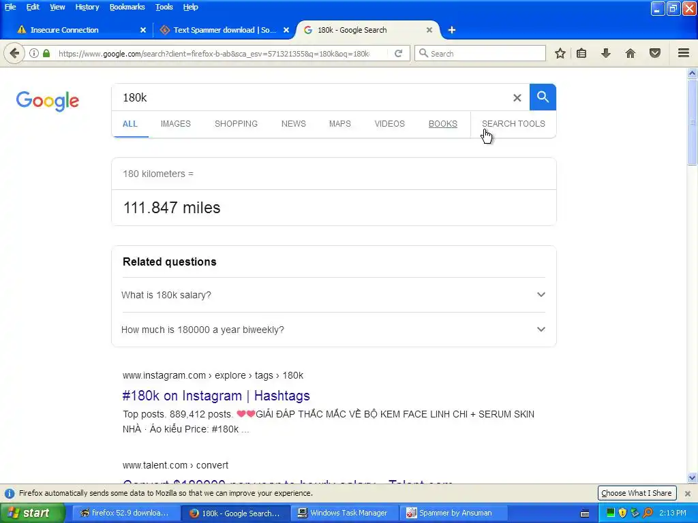The image size is (698, 523).
Task: Close the Insecure Connection tab
Action: pyautogui.click(x=143, y=30)
